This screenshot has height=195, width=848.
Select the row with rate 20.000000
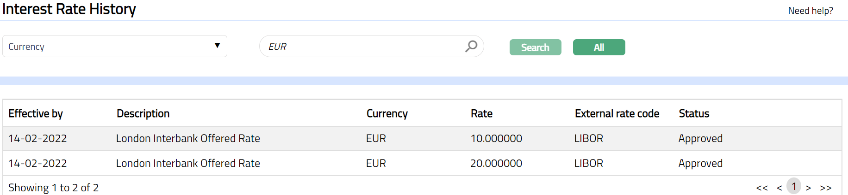pyautogui.click(x=496, y=163)
